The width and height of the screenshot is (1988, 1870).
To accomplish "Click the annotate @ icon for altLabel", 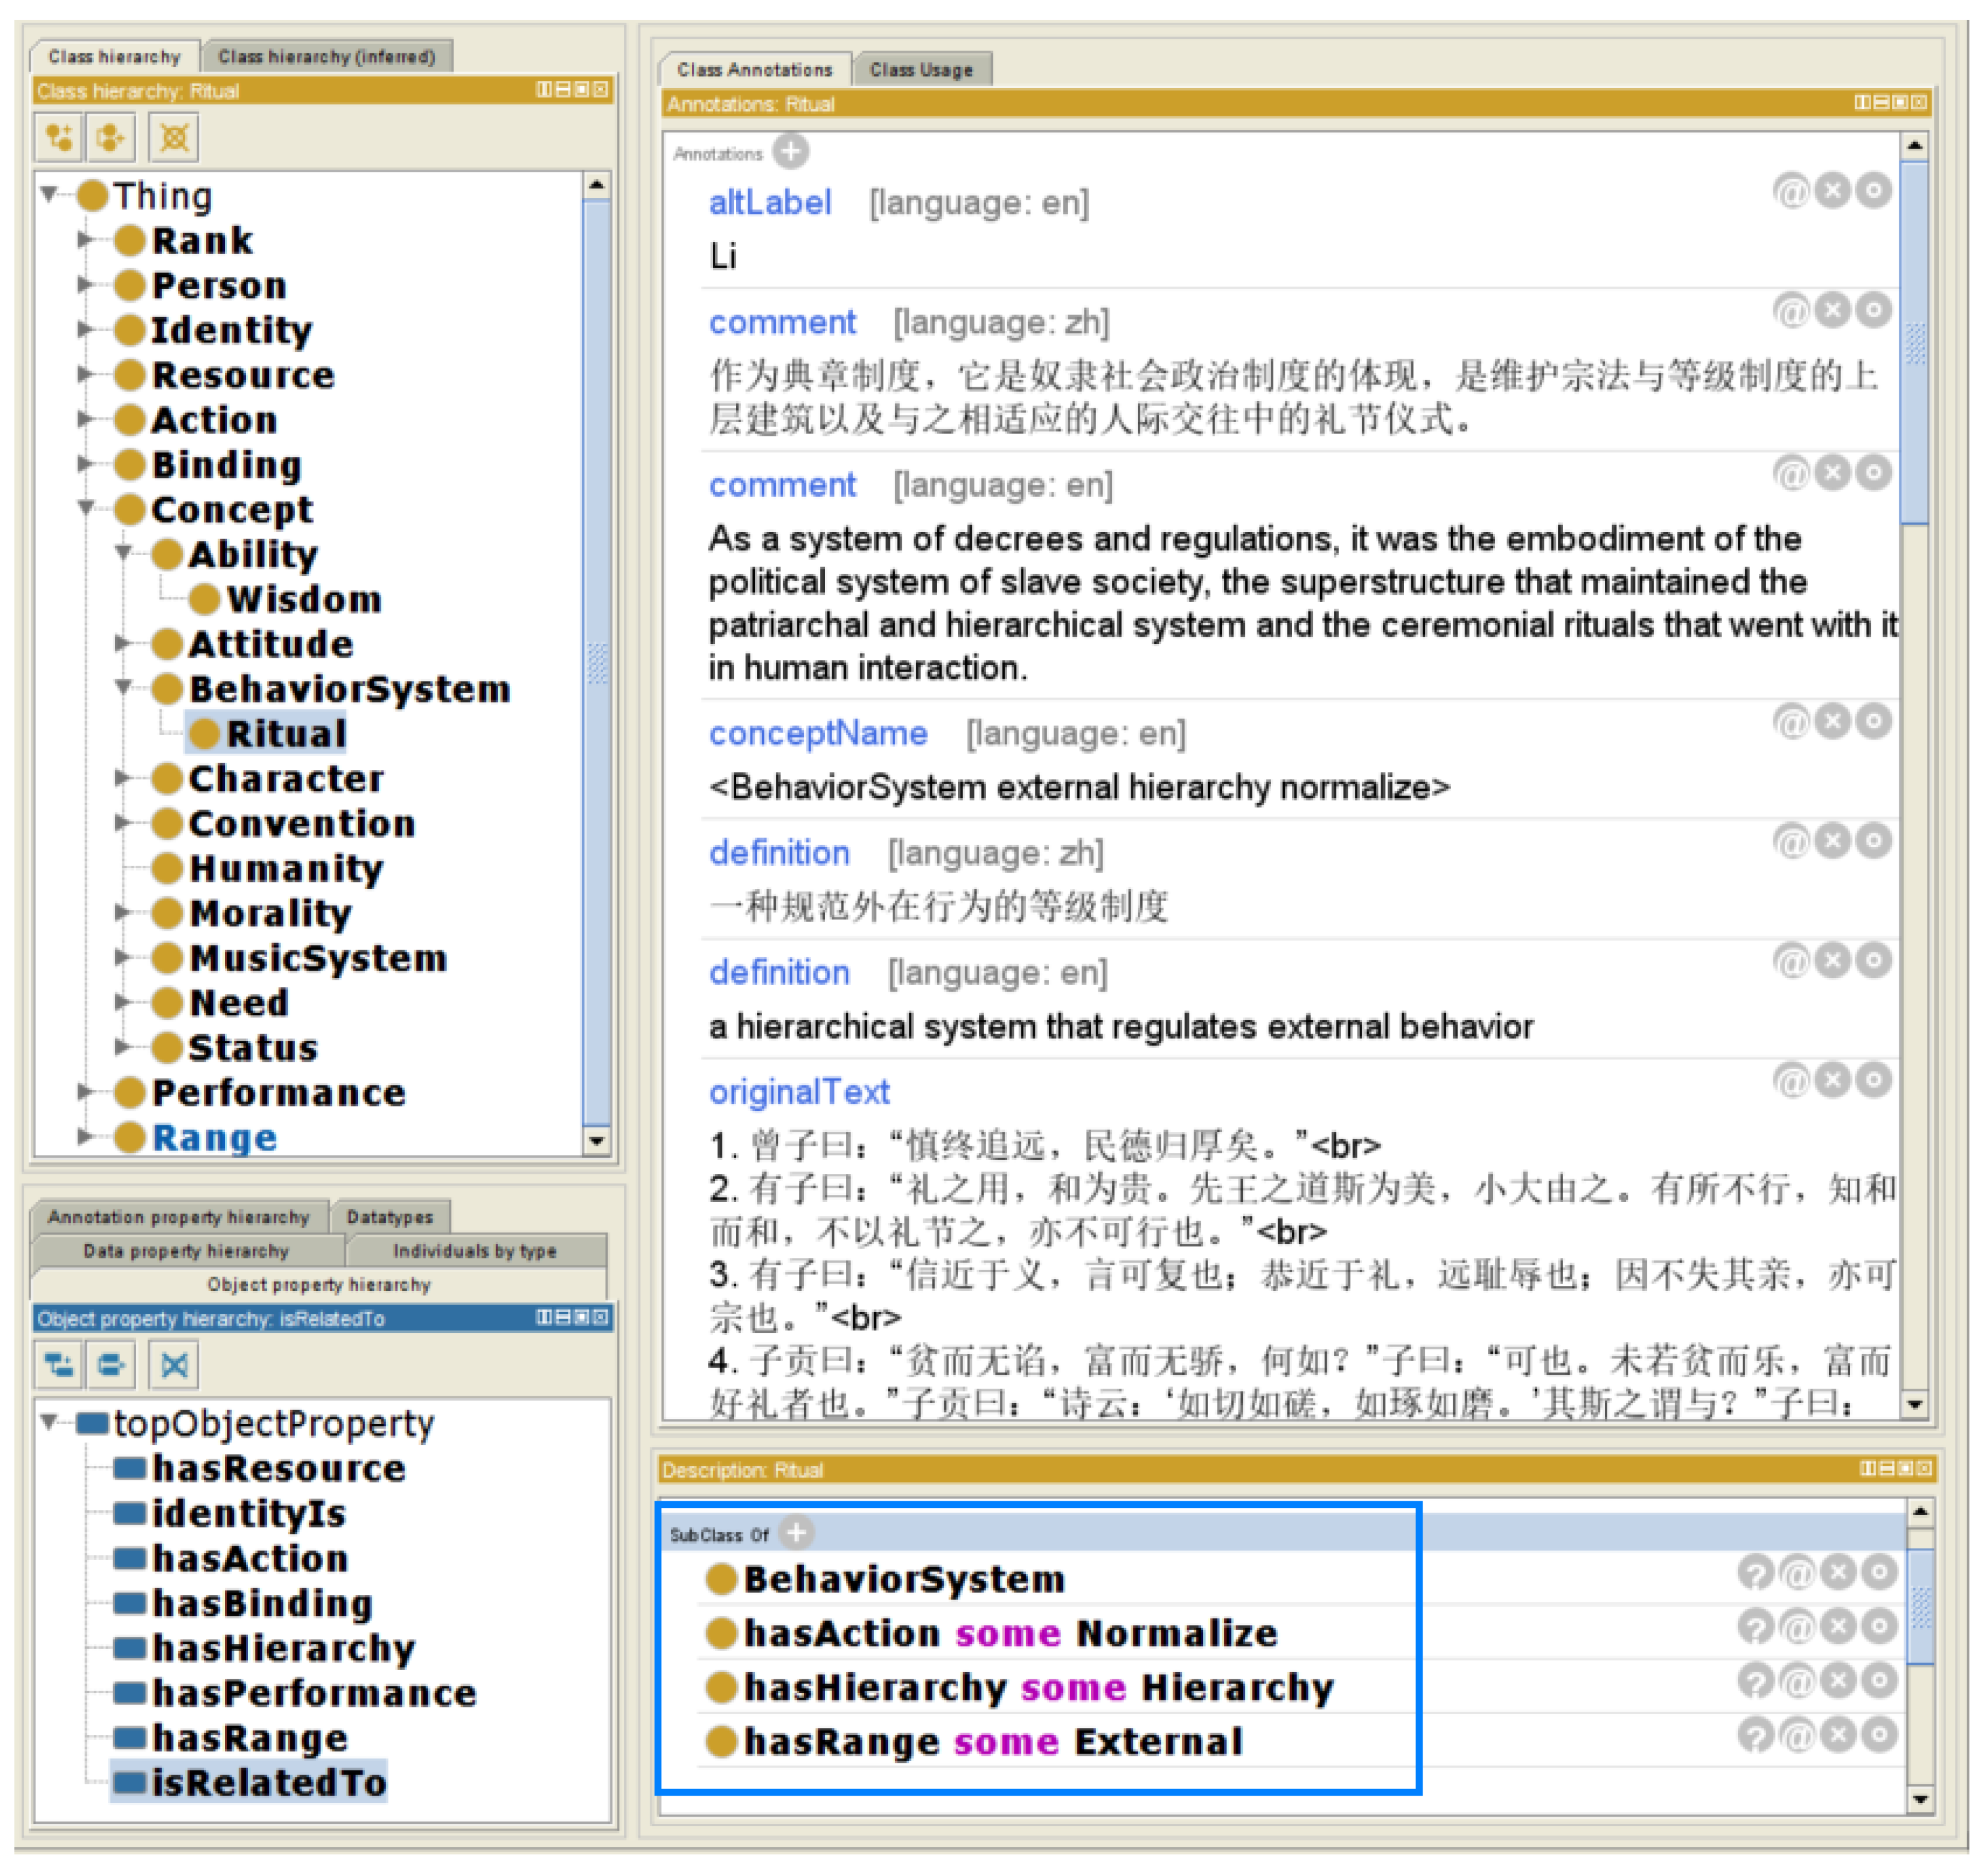I will click(1792, 190).
